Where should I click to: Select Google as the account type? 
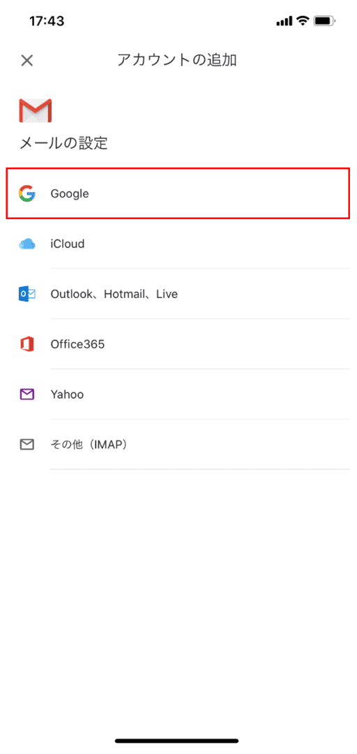[x=178, y=193]
